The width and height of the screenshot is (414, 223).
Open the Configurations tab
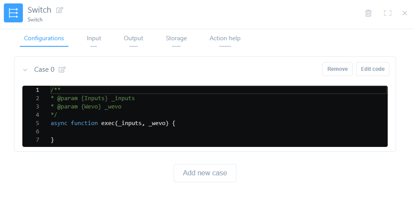[x=44, y=38]
